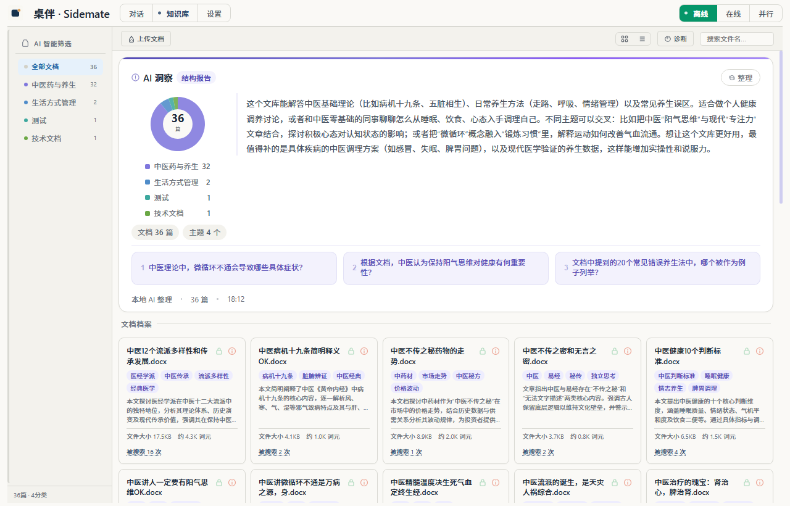Click lock icon on 中医健康10个判断标准 card
Image resolution: width=790 pixels, height=506 pixels.
(x=747, y=351)
